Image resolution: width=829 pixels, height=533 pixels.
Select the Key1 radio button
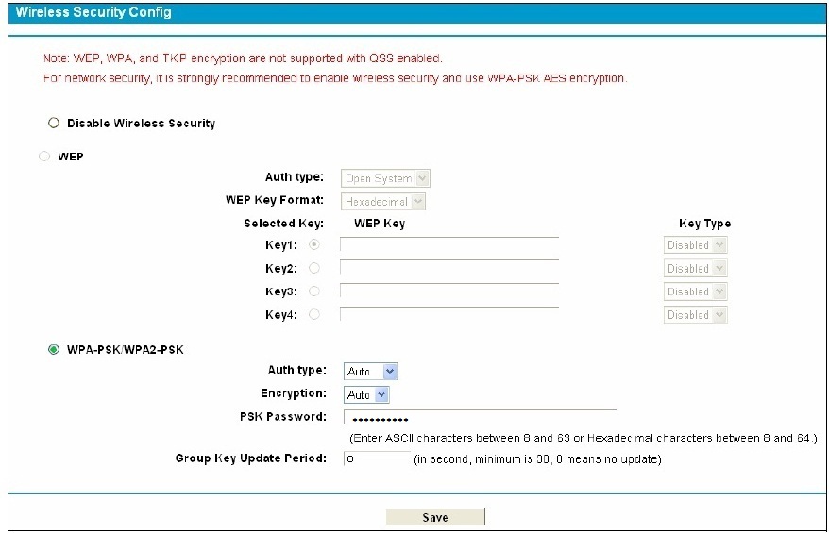click(314, 245)
